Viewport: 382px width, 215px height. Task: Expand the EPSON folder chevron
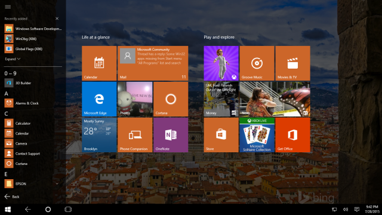coord(57,183)
